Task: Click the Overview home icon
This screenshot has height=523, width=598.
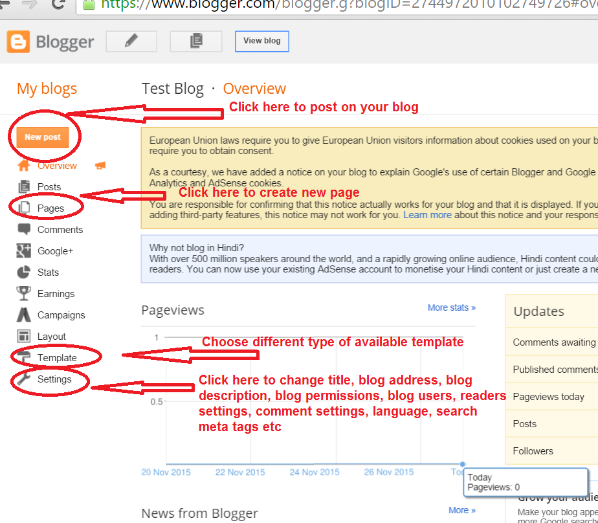Action: [24, 166]
